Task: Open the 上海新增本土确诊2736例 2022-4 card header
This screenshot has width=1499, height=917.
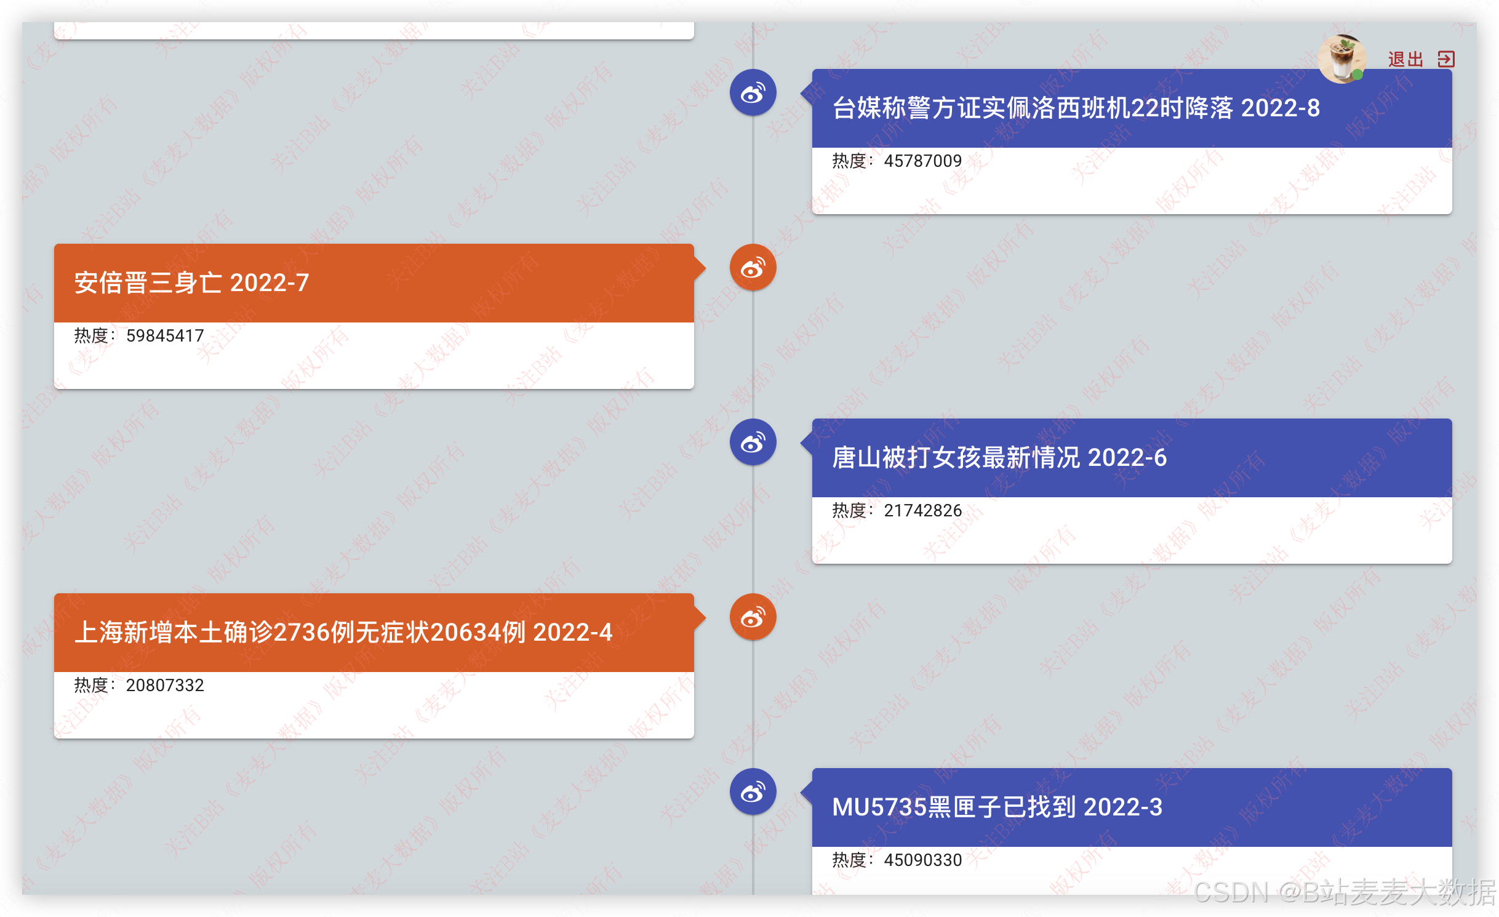Action: coord(343,633)
